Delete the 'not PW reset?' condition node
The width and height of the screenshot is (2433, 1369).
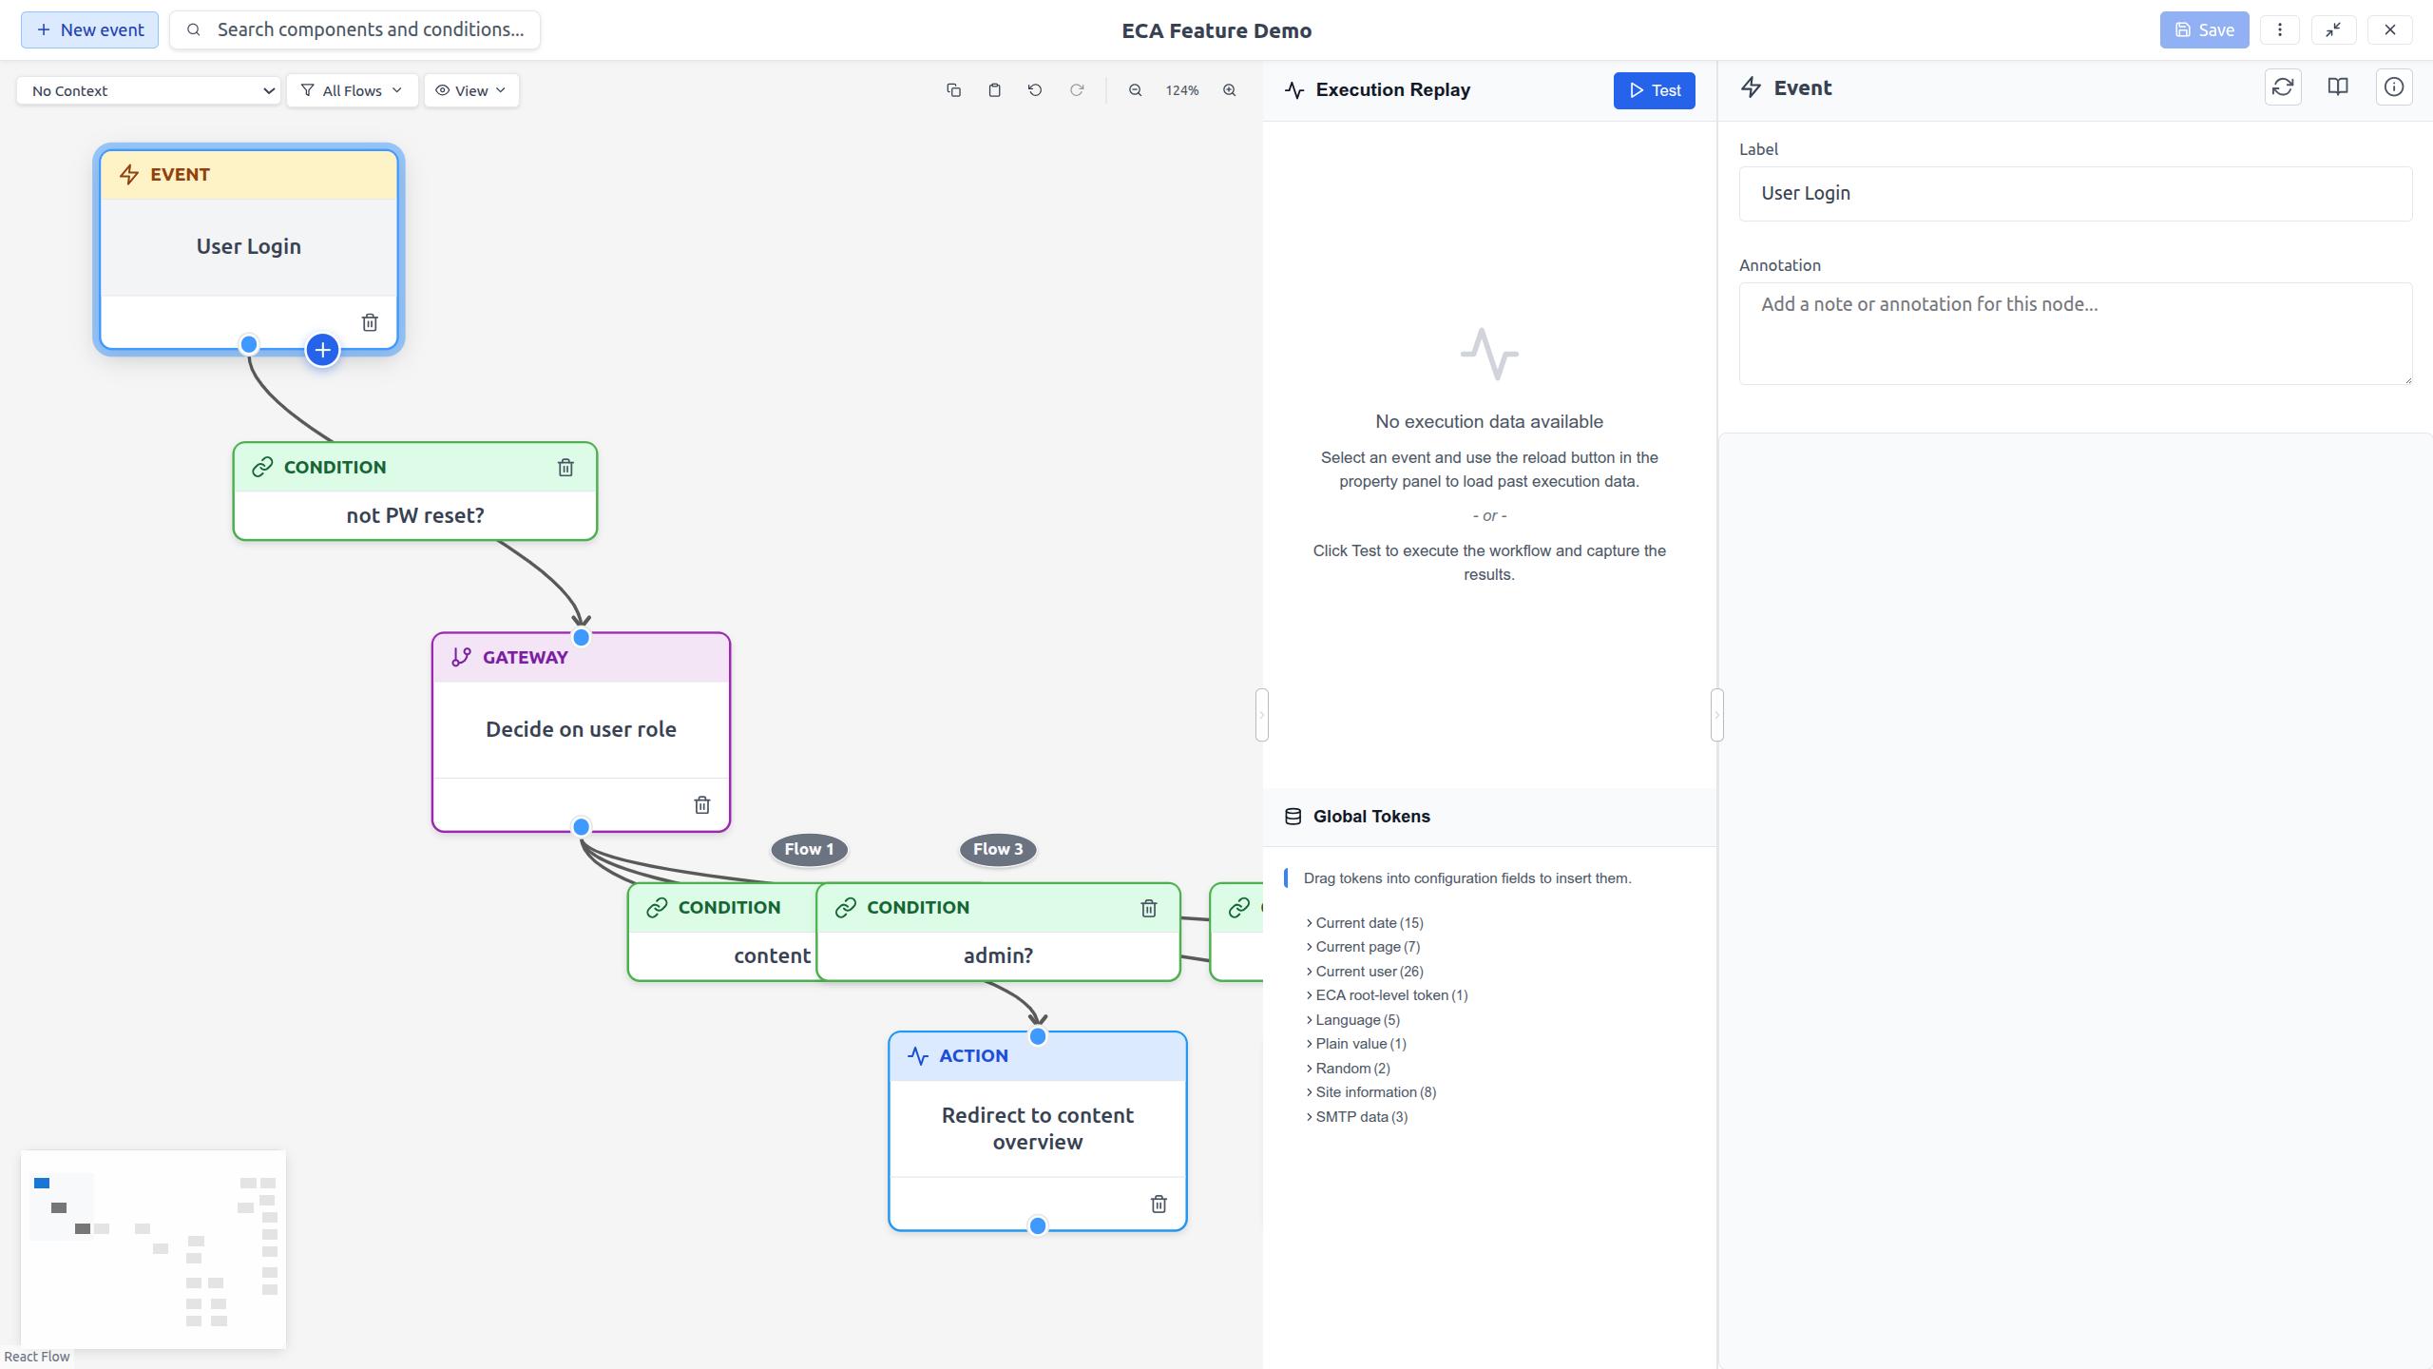pos(565,467)
